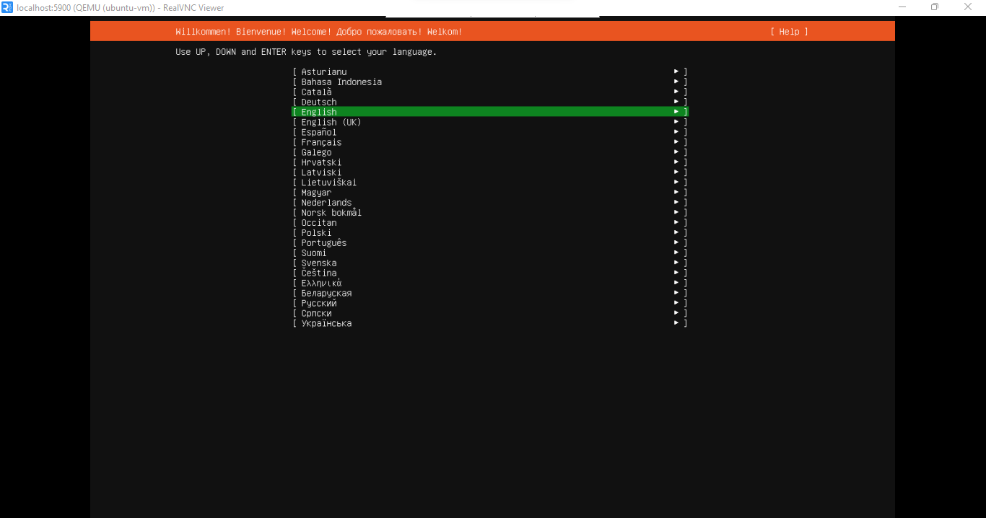
Task: Select Polski language option
Action: [490, 233]
